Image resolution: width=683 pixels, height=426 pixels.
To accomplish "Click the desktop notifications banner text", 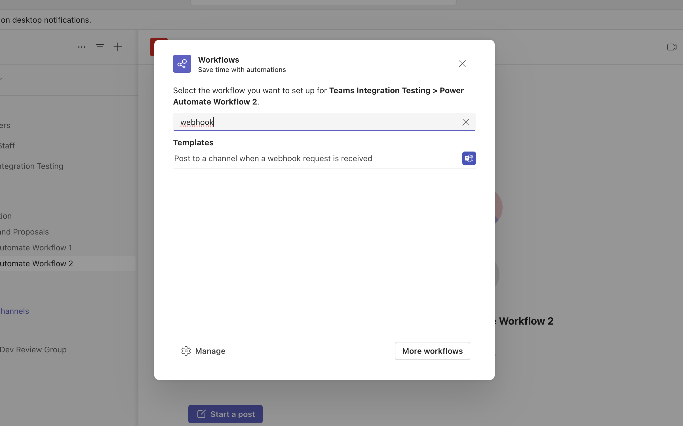I will (46, 20).
